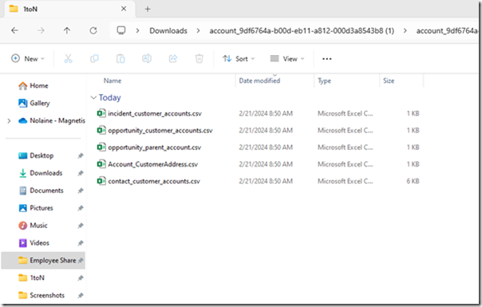Click the Delete trash can icon
The width and height of the screenshot is (482, 307).
pos(200,58)
